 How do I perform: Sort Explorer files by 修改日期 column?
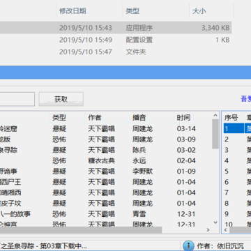point(73,11)
